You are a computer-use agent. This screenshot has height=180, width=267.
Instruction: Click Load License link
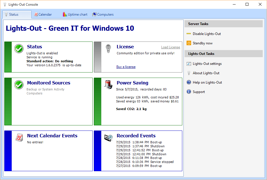pos(171,47)
